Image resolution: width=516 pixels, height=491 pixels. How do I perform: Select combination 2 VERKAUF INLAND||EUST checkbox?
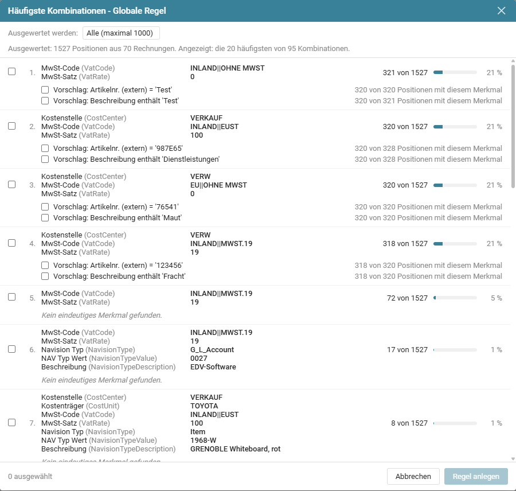[x=12, y=126]
